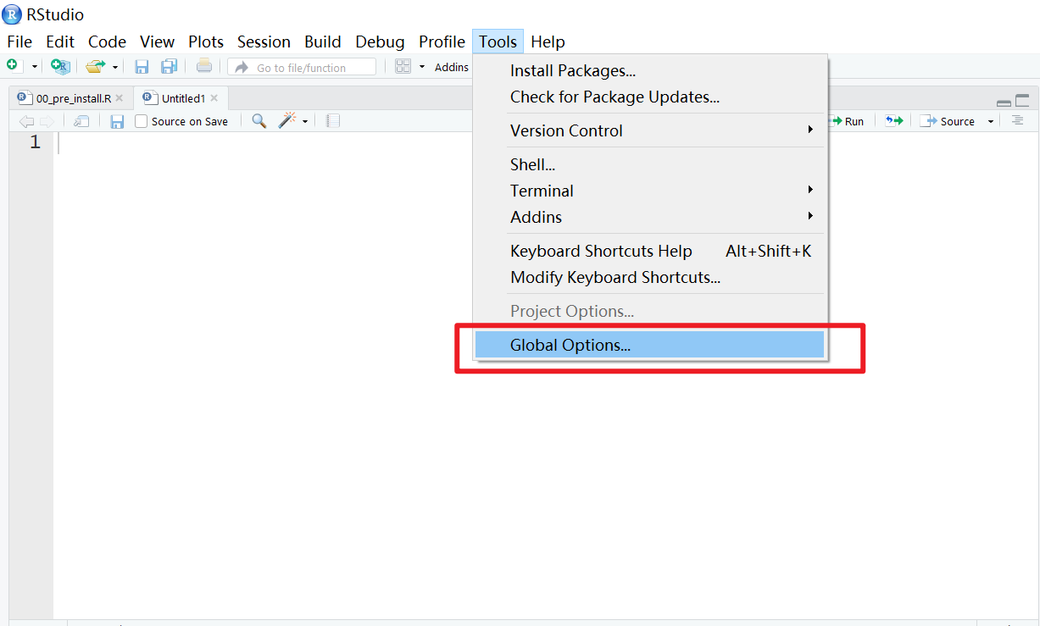Image resolution: width=1040 pixels, height=626 pixels.
Task: Focus the Go to file/function field
Action: click(302, 67)
